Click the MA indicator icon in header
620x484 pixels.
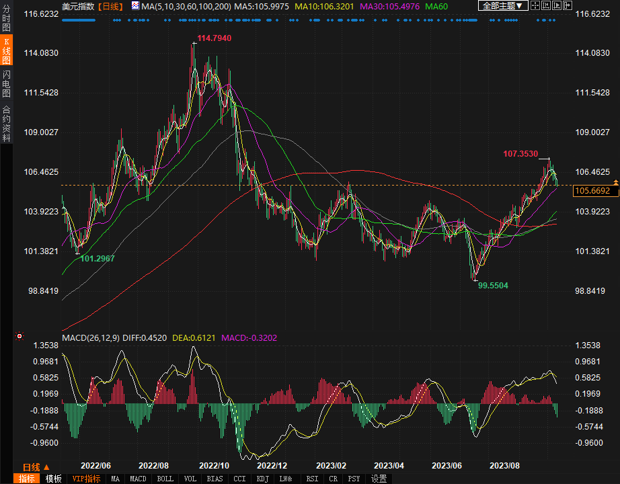coord(135,6)
